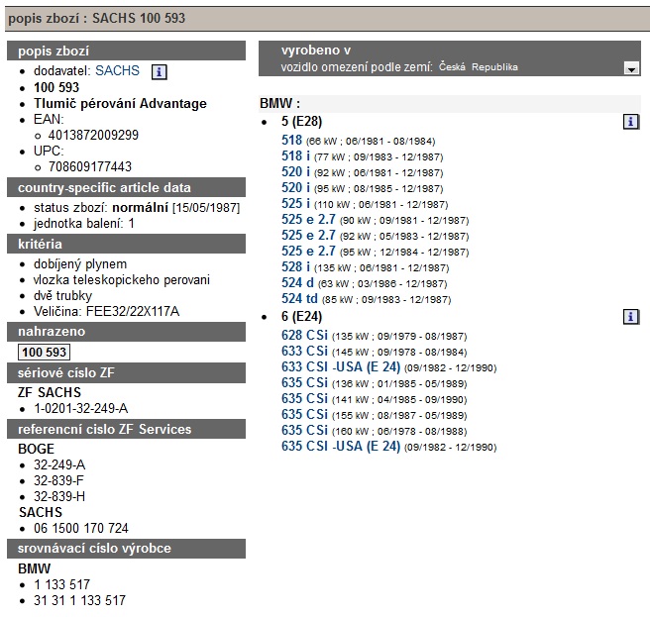Click the 'vyrobeno v' section header
The height and width of the screenshot is (617, 650).
tap(316, 51)
